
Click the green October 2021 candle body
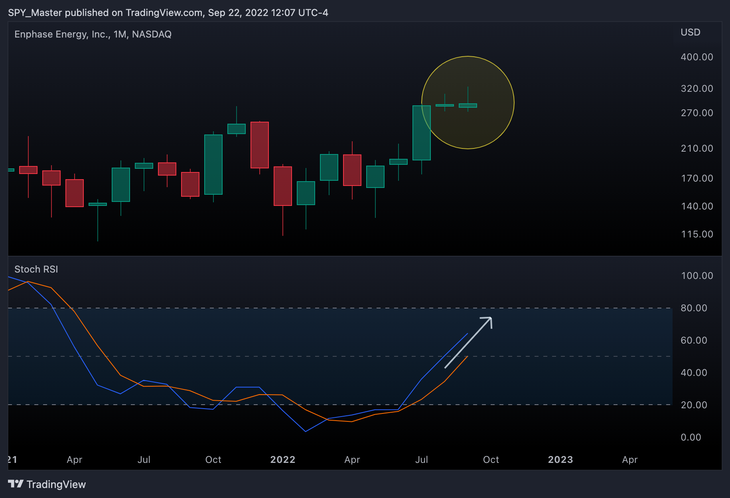coord(213,164)
